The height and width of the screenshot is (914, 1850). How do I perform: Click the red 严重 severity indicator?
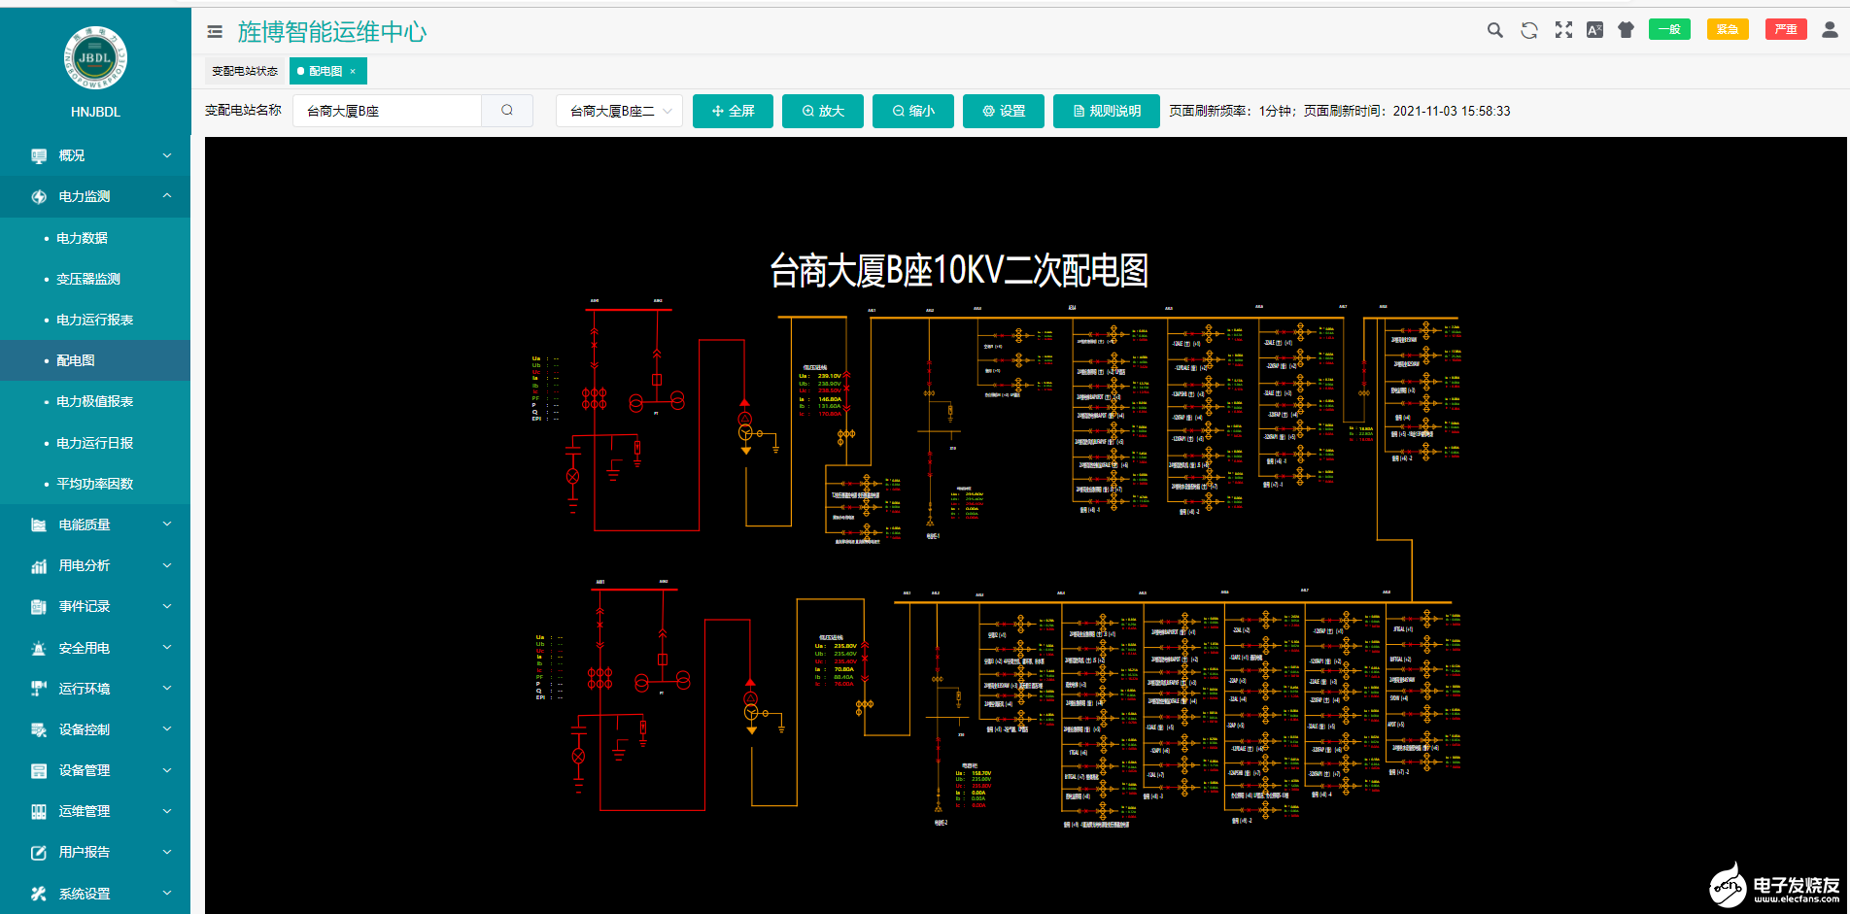point(1786,29)
